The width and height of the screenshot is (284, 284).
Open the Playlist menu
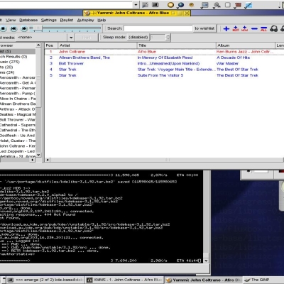pyautogui.click(x=67, y=20)
